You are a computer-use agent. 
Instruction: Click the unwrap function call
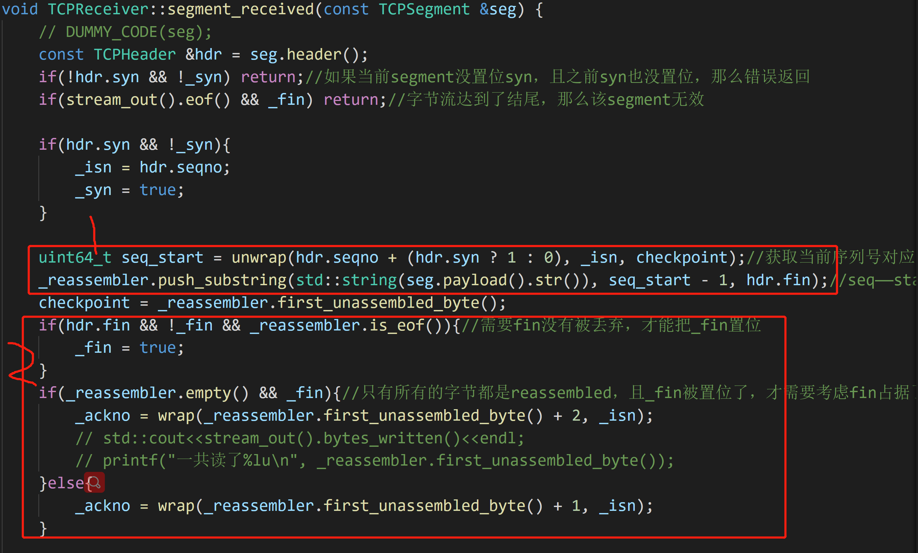click(259, 258)
